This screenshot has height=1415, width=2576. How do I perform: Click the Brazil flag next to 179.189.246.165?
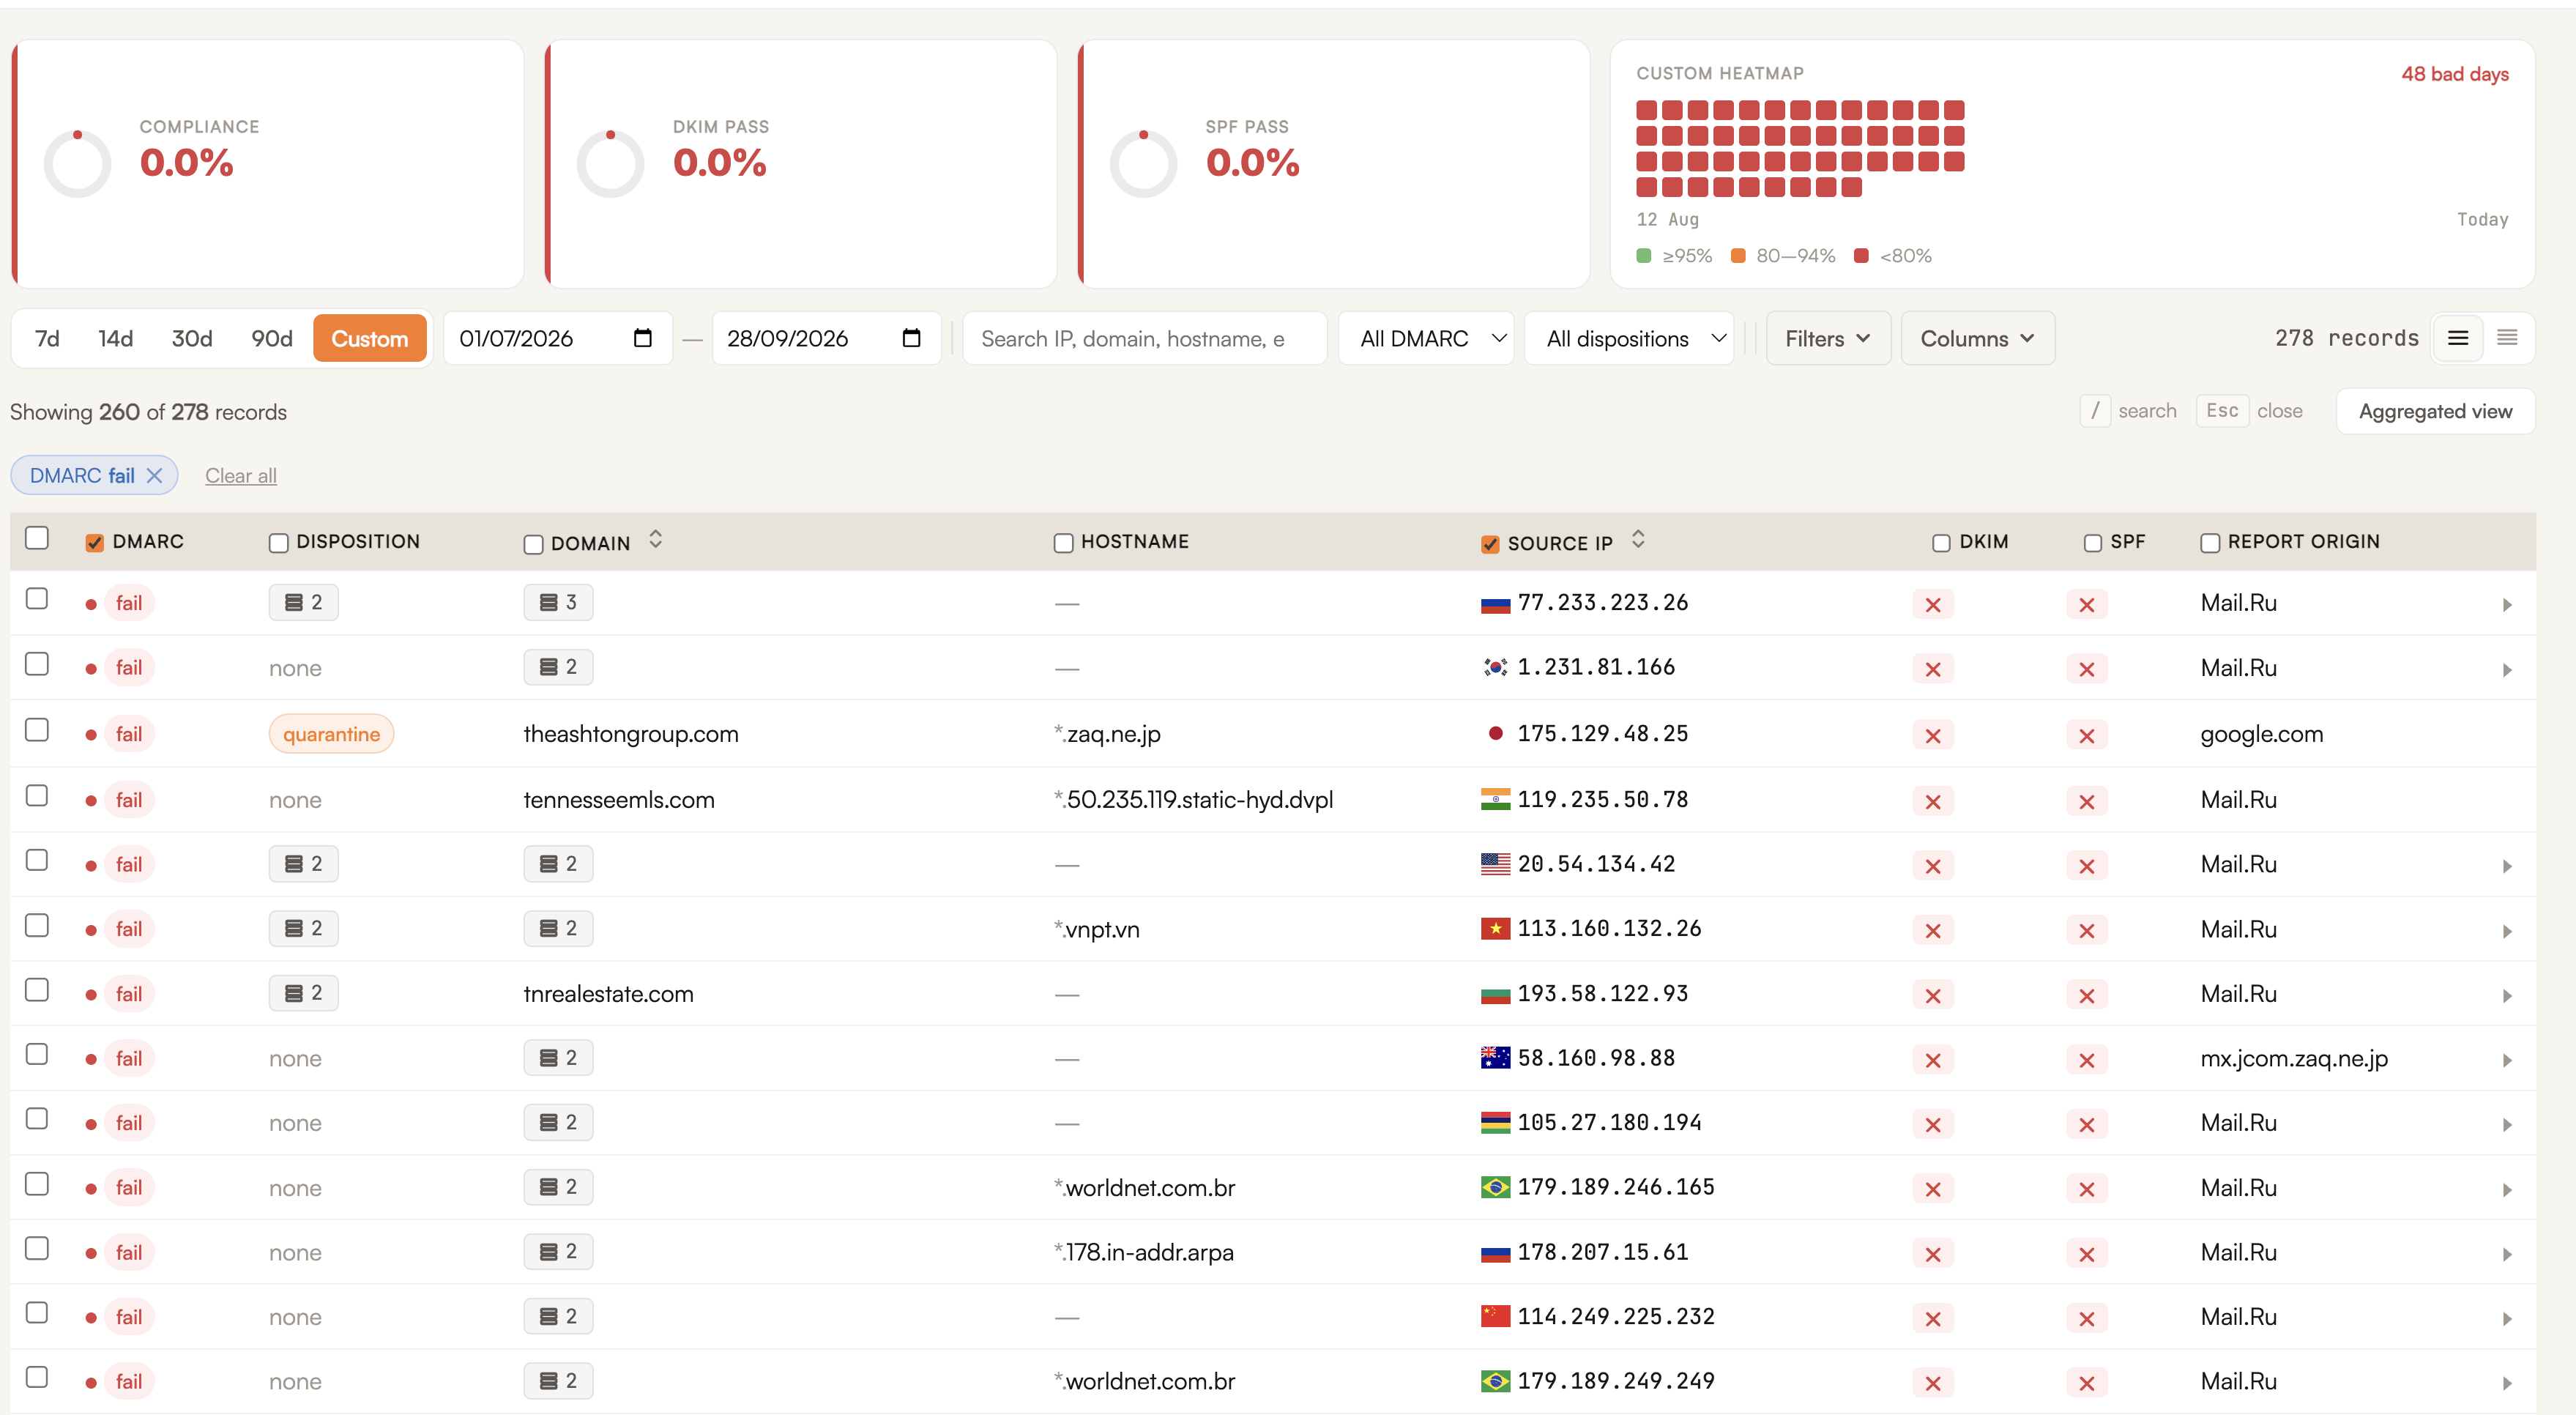pyautogui.click(x=1495, y=1187)
